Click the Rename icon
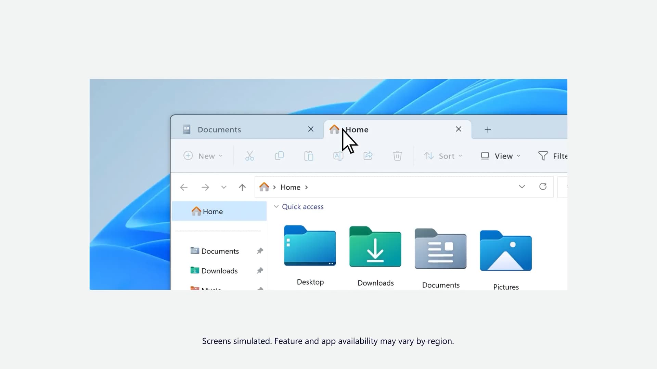Screen dimensions: 657x369 (338, 156)
